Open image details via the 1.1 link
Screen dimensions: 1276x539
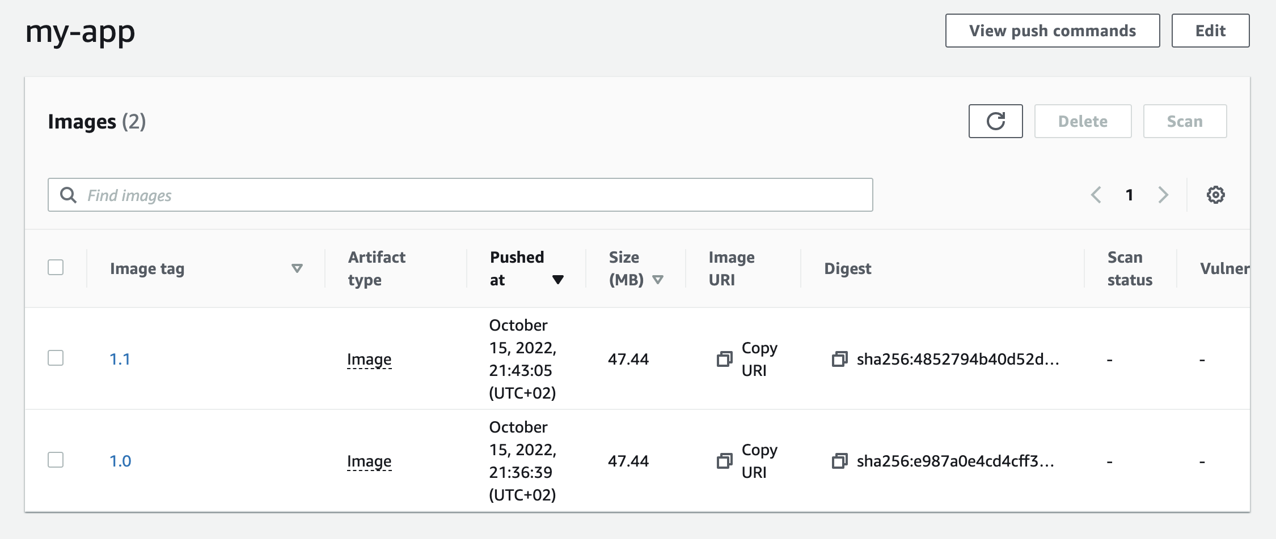tap(121, 359)
